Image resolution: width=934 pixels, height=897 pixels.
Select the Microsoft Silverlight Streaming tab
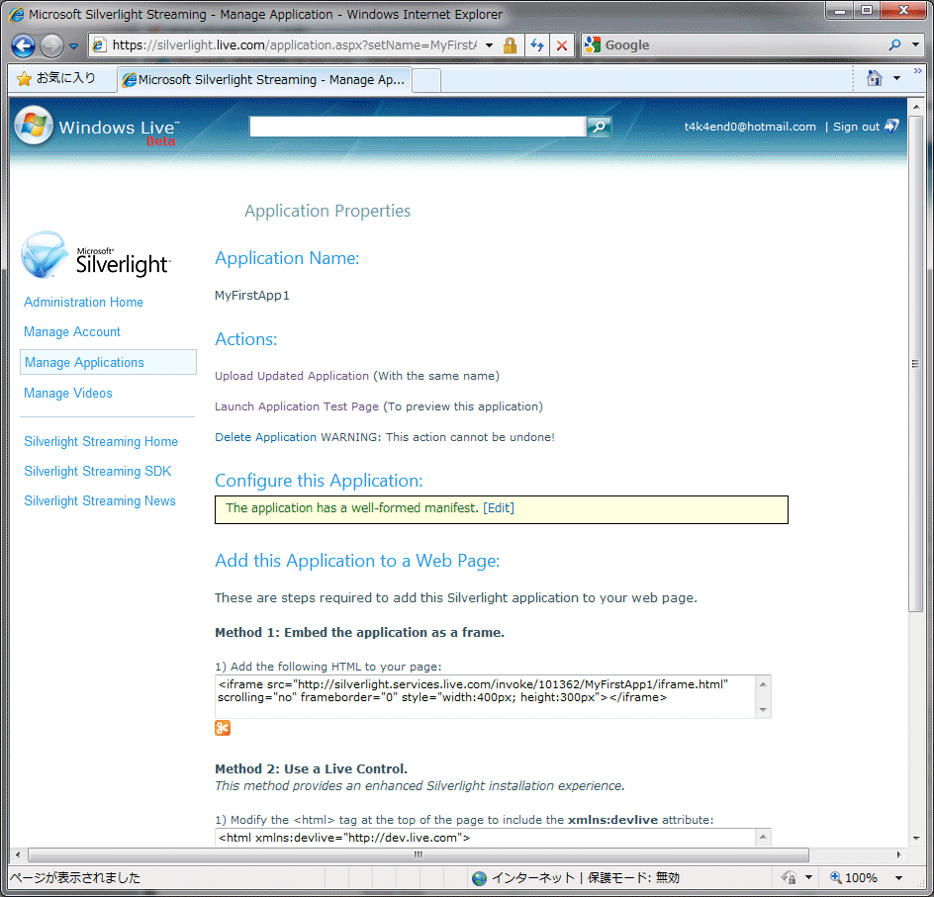pyautogui.click(x=262, y=80)
